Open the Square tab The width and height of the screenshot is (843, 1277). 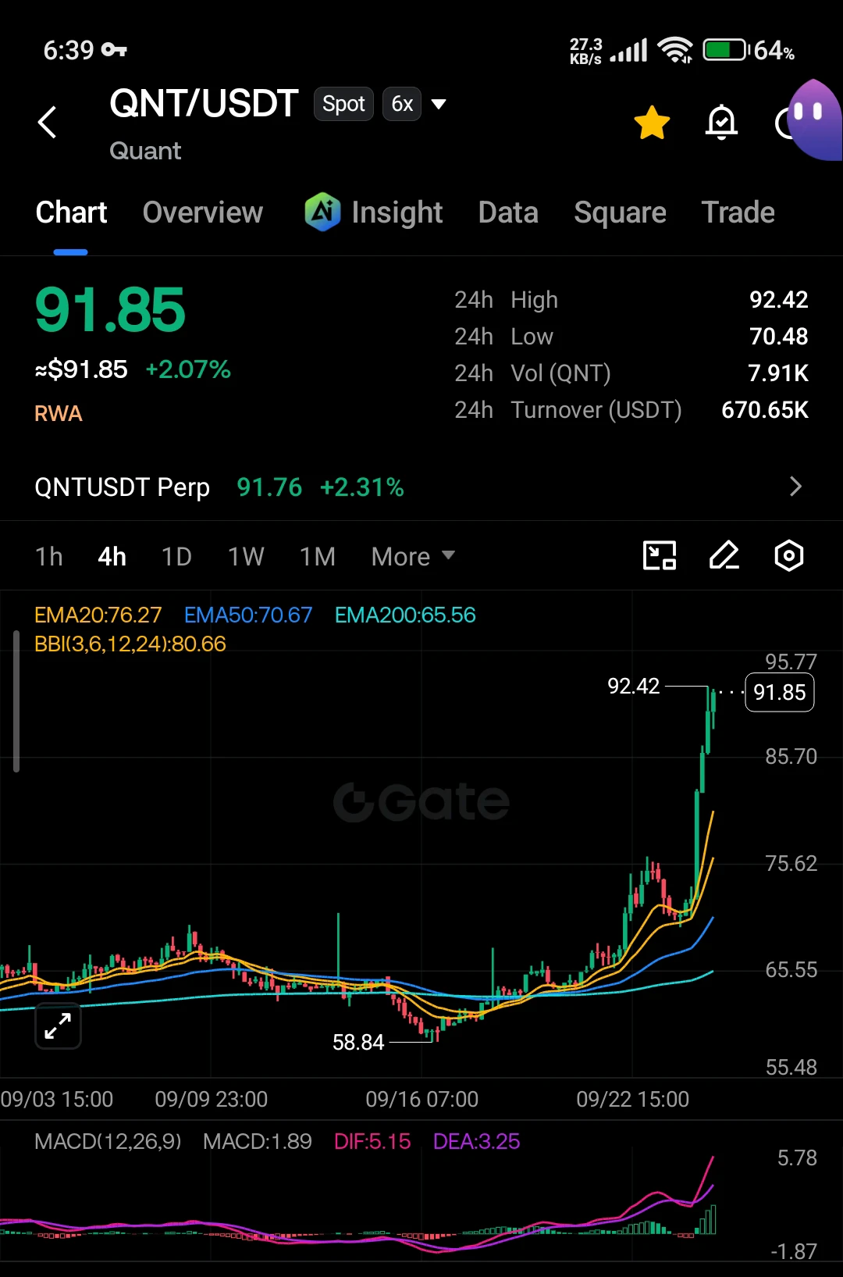coord(620,212)
